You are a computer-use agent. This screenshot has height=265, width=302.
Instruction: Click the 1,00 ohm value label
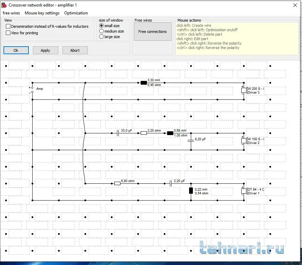(x=181, y=135)
